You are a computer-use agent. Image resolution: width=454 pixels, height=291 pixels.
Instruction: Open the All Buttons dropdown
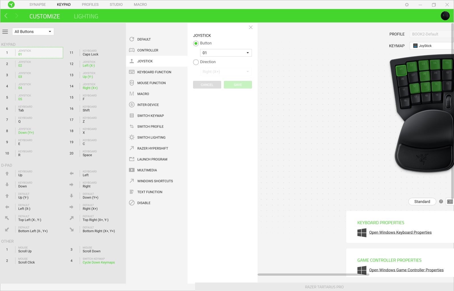(x=33, y=31)
